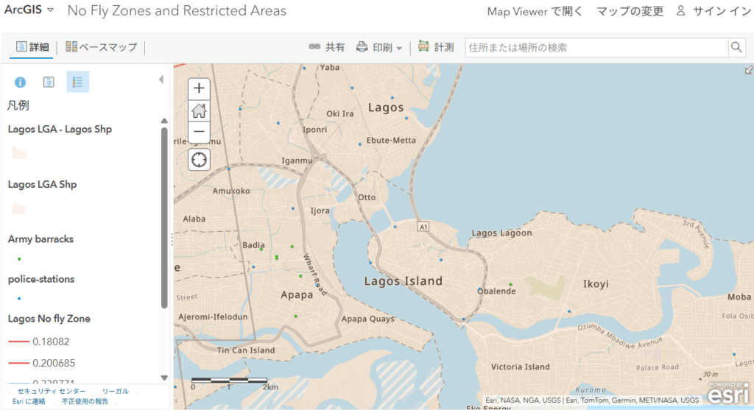754x410 pixels.
Task: Open the About info panel icon
Action: pos(21,82)
